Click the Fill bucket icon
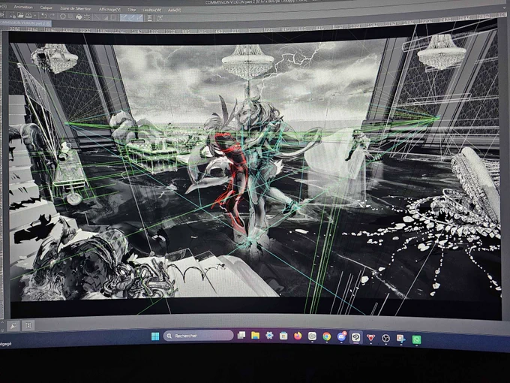Screen dimensions: 510x383 tap(79, 17)
